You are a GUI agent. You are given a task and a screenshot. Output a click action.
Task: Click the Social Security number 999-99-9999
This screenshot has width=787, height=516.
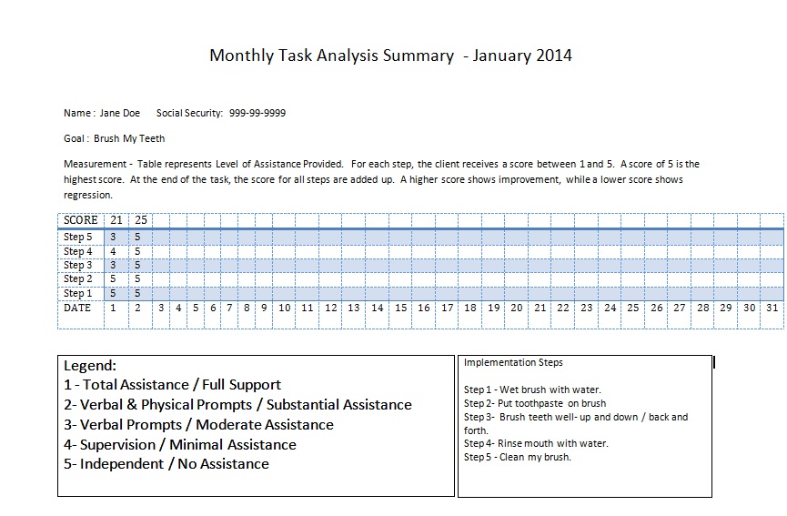(257, 113)
